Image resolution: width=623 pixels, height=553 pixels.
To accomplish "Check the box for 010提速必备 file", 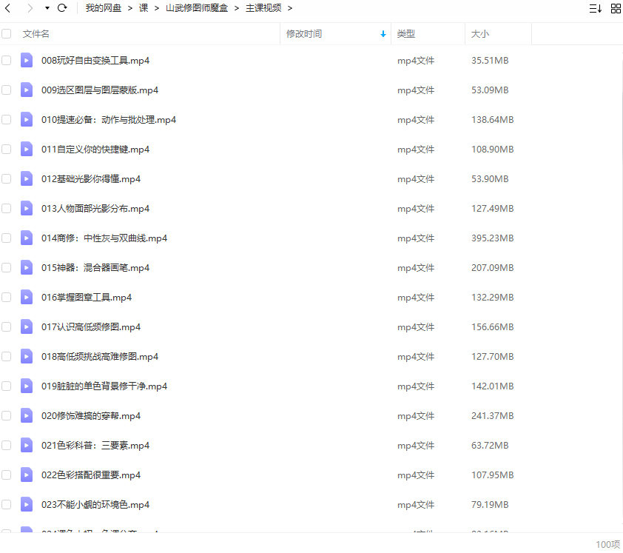I will coord(7,120).
